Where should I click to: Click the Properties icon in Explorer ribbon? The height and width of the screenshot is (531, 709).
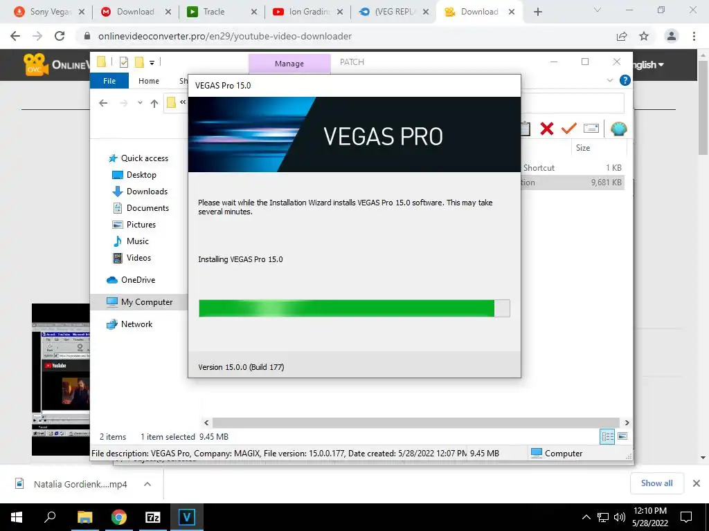(591, 129)
